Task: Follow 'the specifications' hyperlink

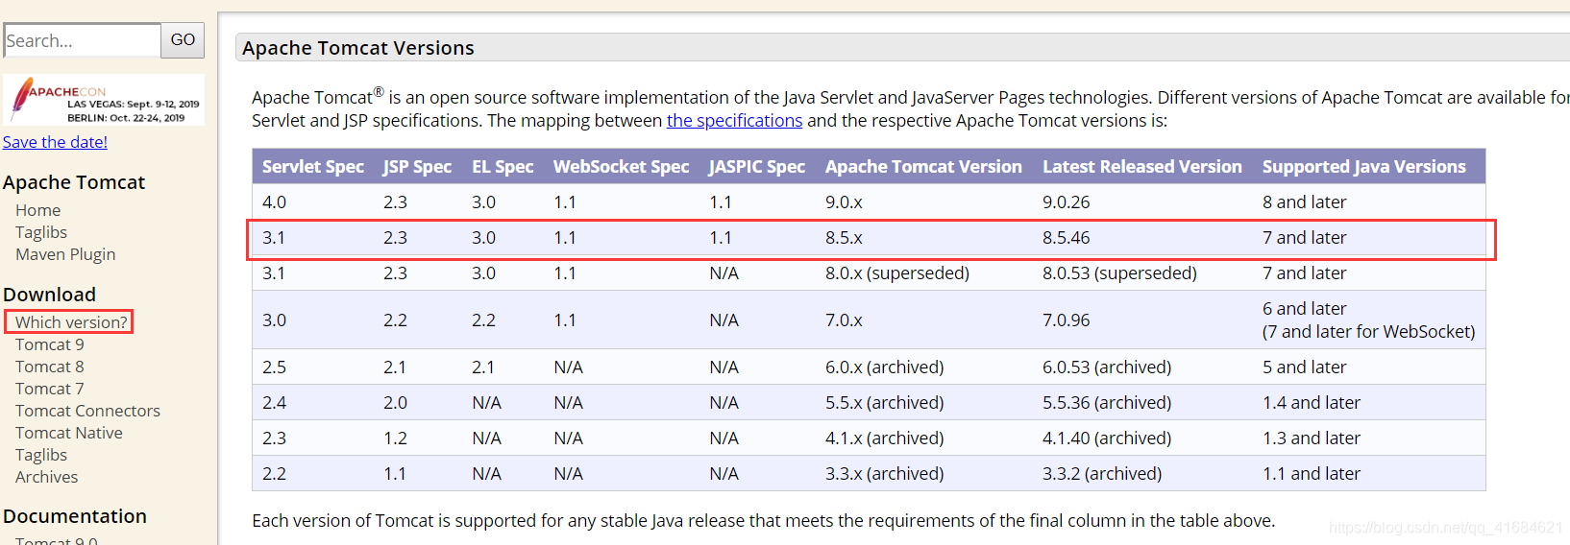Action: pyautogui.click(x=734, y=121)
